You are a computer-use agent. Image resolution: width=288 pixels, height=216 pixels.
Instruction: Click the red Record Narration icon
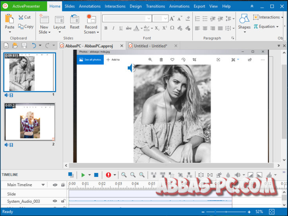108,175
